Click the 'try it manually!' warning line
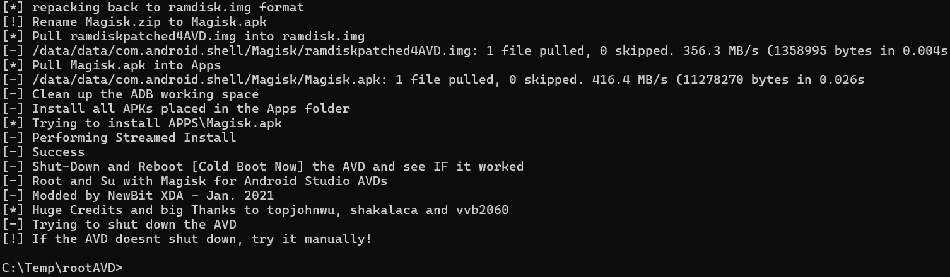The width and height of the screenshot is (950, 277). coord(187,239)
